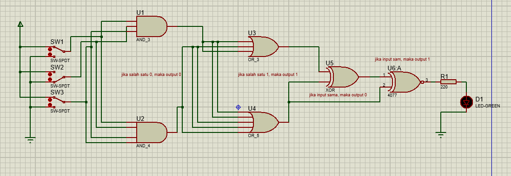The height and width of the screenshot is (176, 511).
Task: Click the SW-SPDT label under SW2
Action: click(x=60, y=86)
